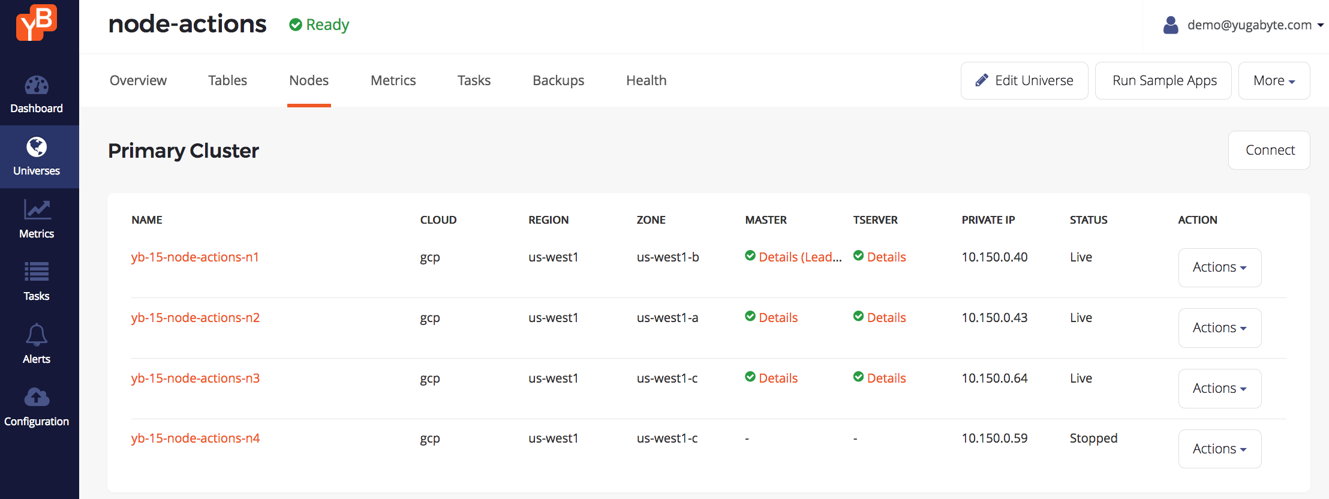Click master status check icon for n2
Image resolution: width=1329 pixels, height=499 pixels.
click(750, 316)
